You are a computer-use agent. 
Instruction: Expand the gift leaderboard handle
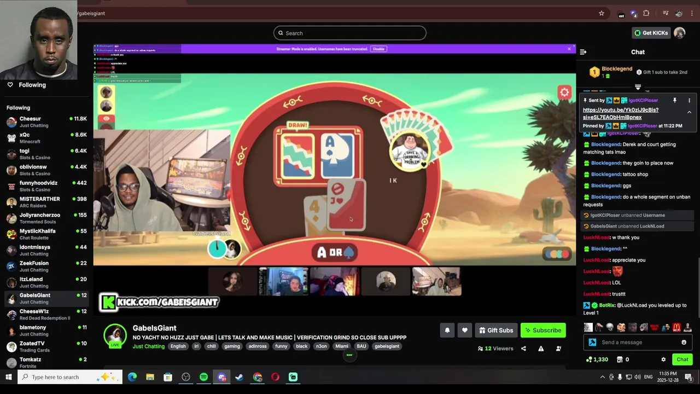click(638, 87)
